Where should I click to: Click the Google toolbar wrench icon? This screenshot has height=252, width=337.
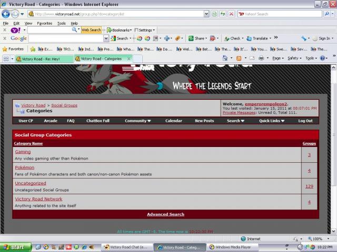[x=304, y=38]
